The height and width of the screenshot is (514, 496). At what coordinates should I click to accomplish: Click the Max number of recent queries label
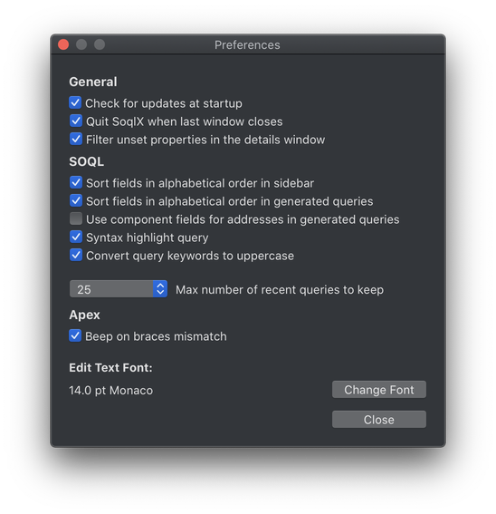point(280,290)
